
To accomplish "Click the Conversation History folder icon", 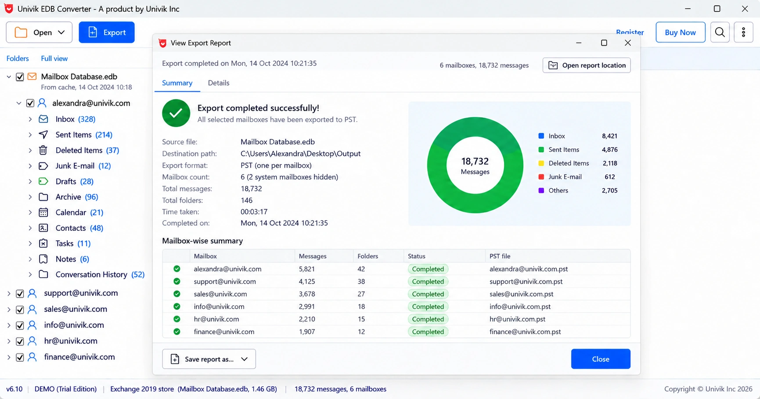I will (43, 274).
